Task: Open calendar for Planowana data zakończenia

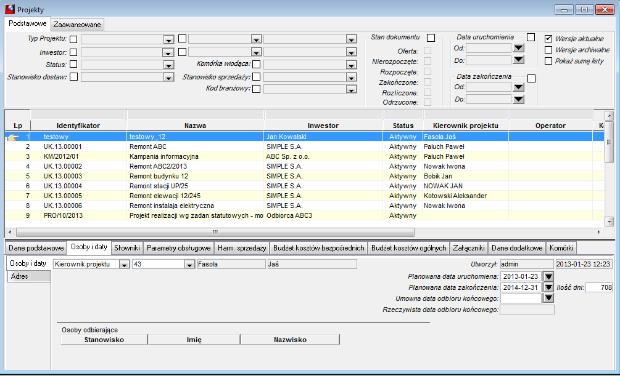Action: coord(548,287)
